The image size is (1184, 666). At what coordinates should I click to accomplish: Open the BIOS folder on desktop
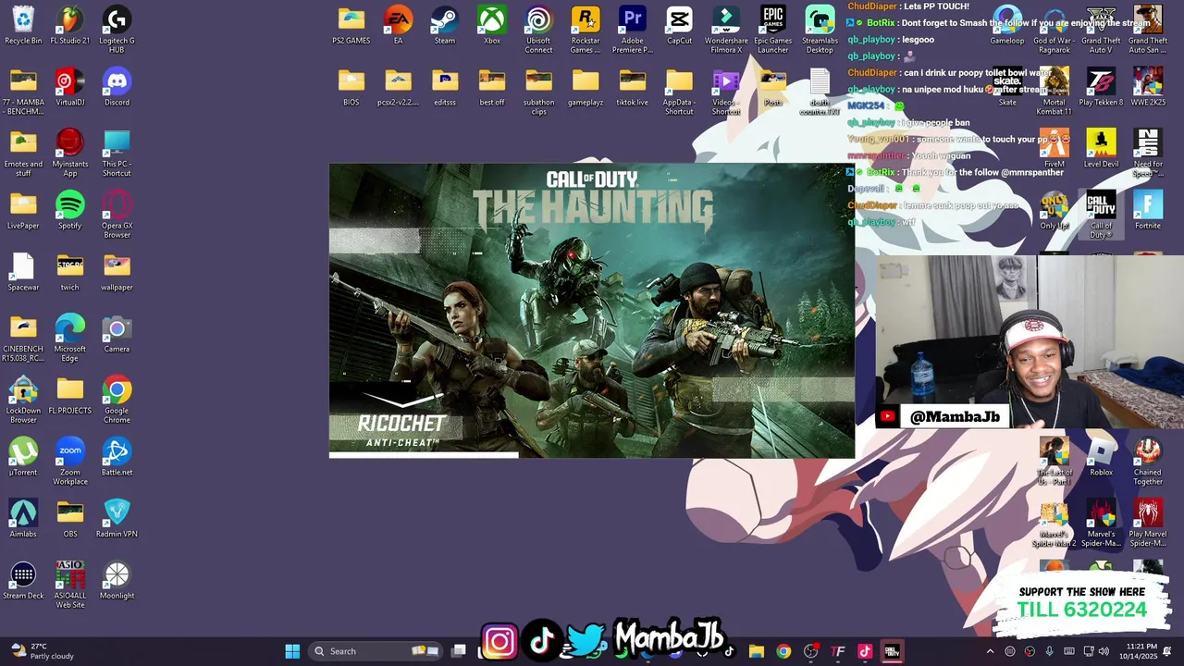pyautogui.click(x=351, y=87)
